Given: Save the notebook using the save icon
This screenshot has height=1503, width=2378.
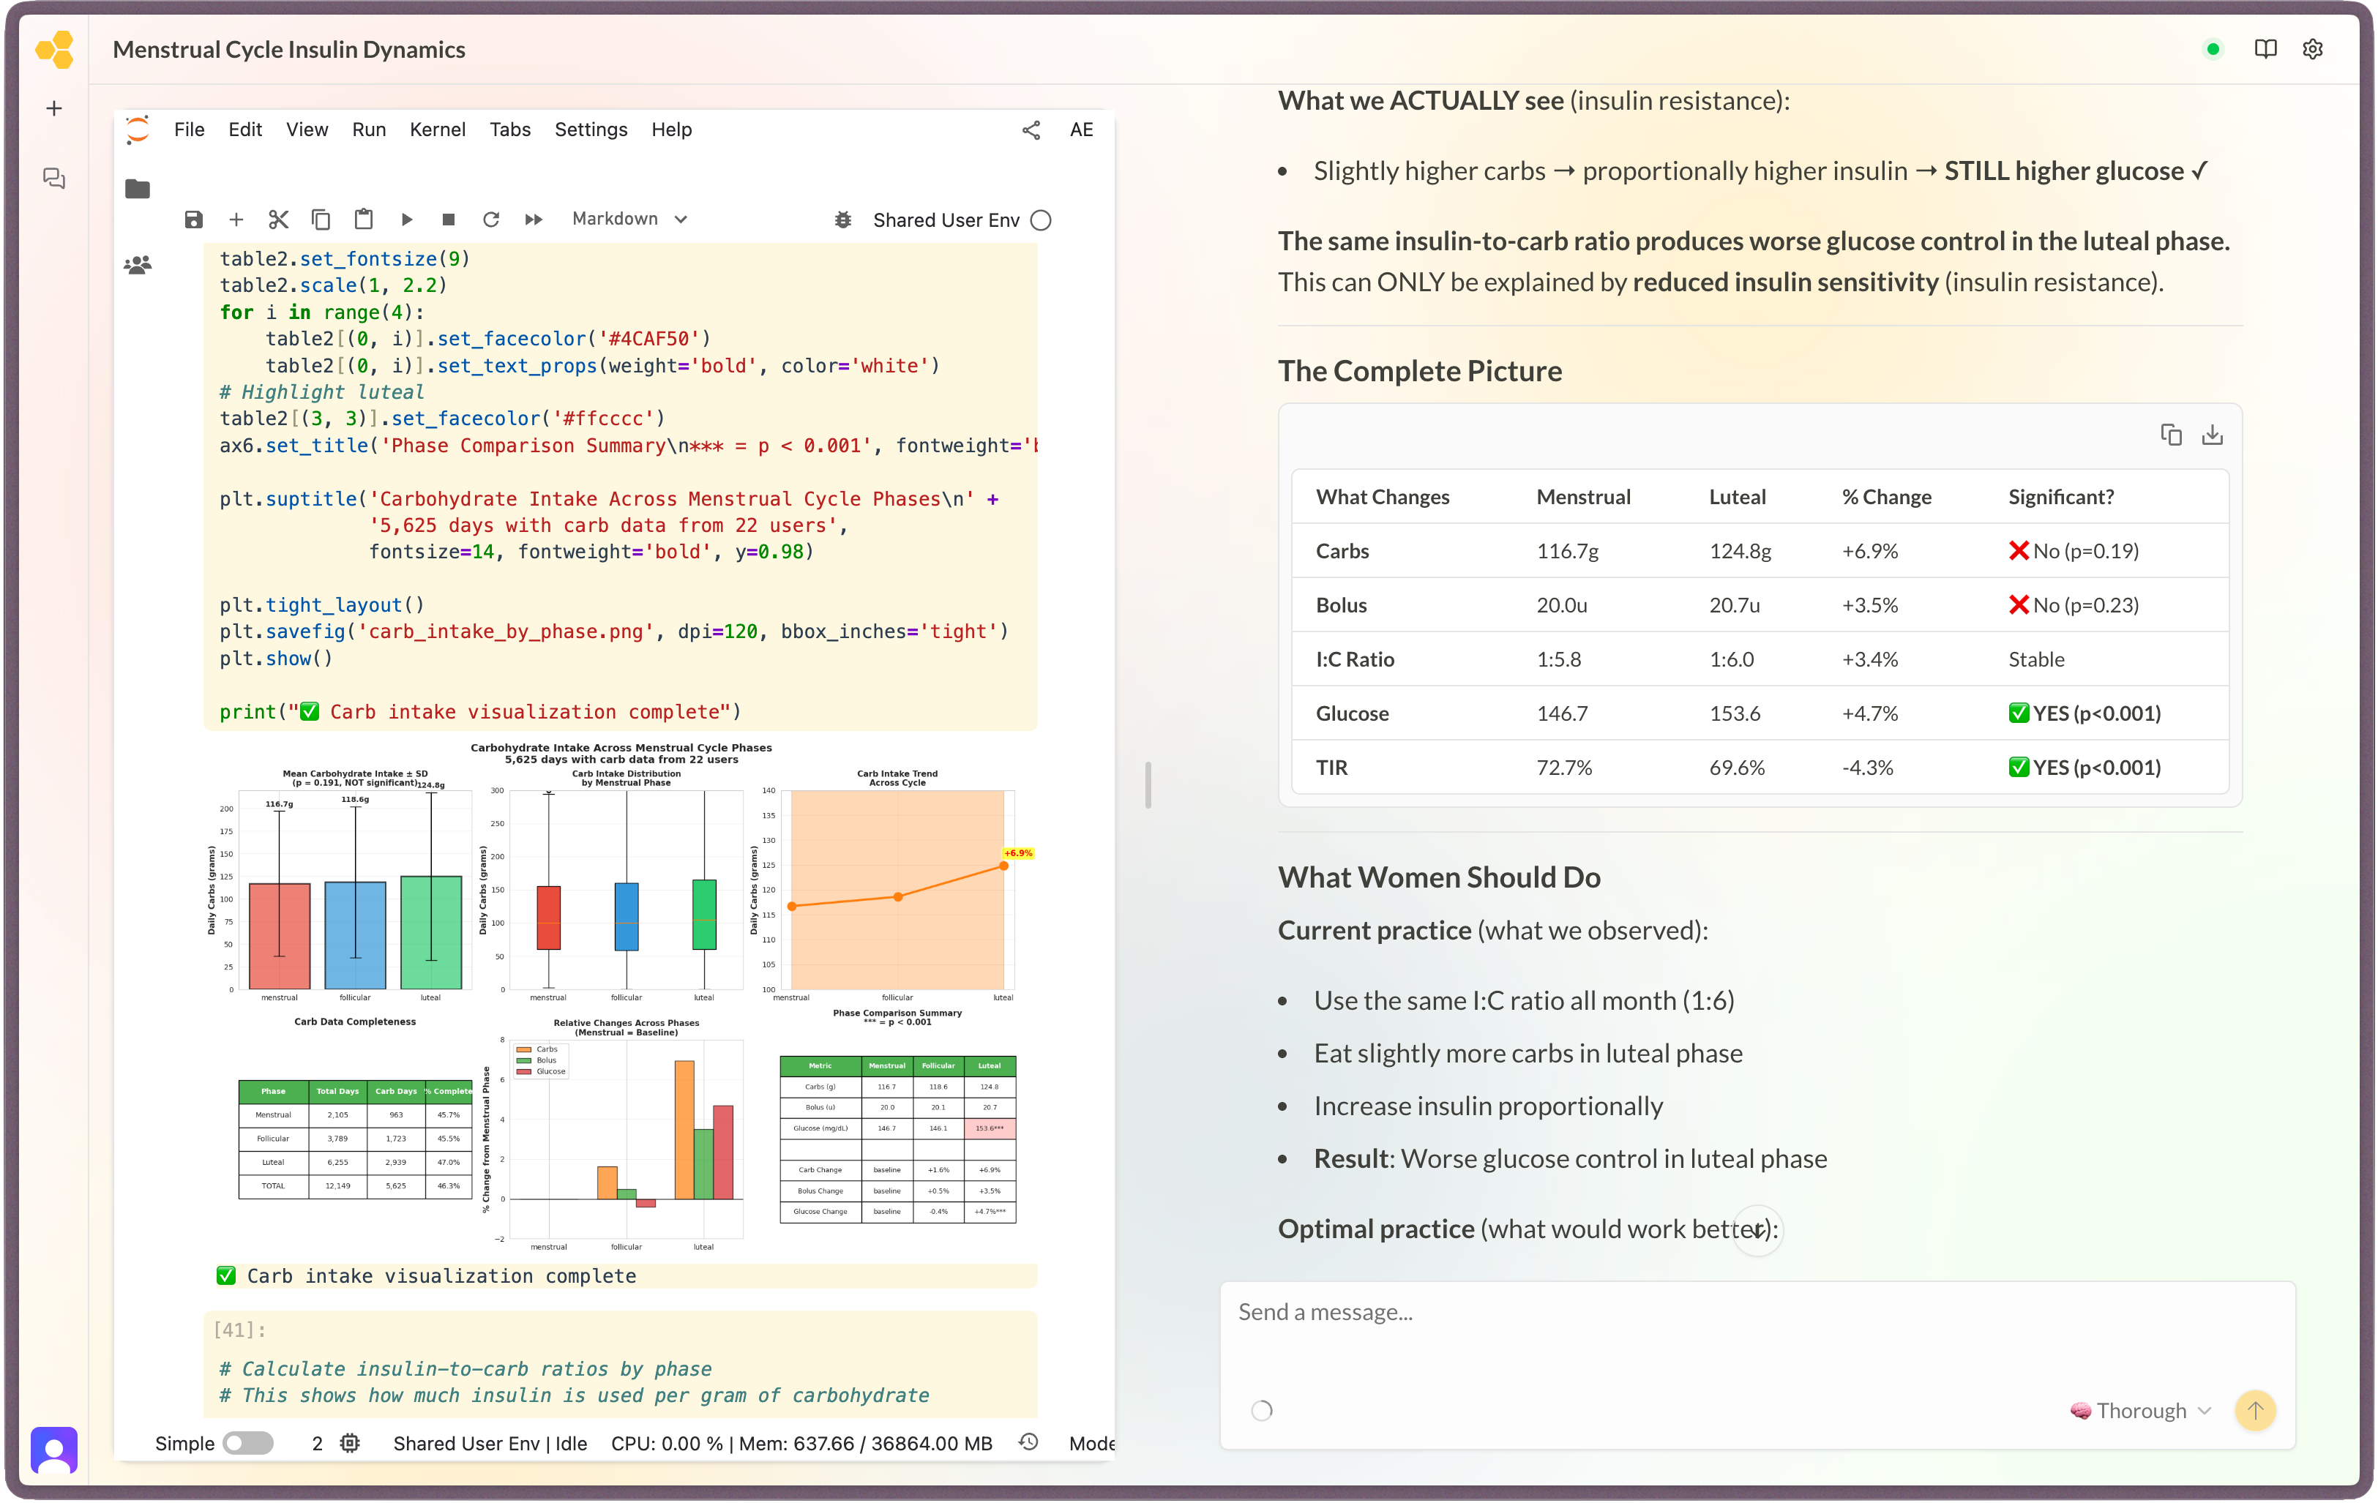Looking at the screenshot, I should [193, 218].
